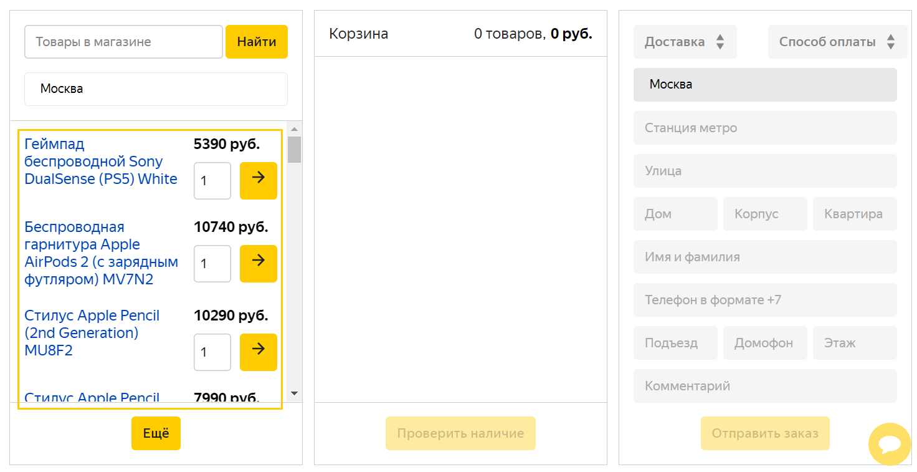Open the Доставка dropdown
The height and width of the screenshot is (472, 917).
(685, 42)
